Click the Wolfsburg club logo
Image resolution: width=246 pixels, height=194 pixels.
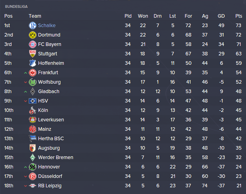coord(33,82)
